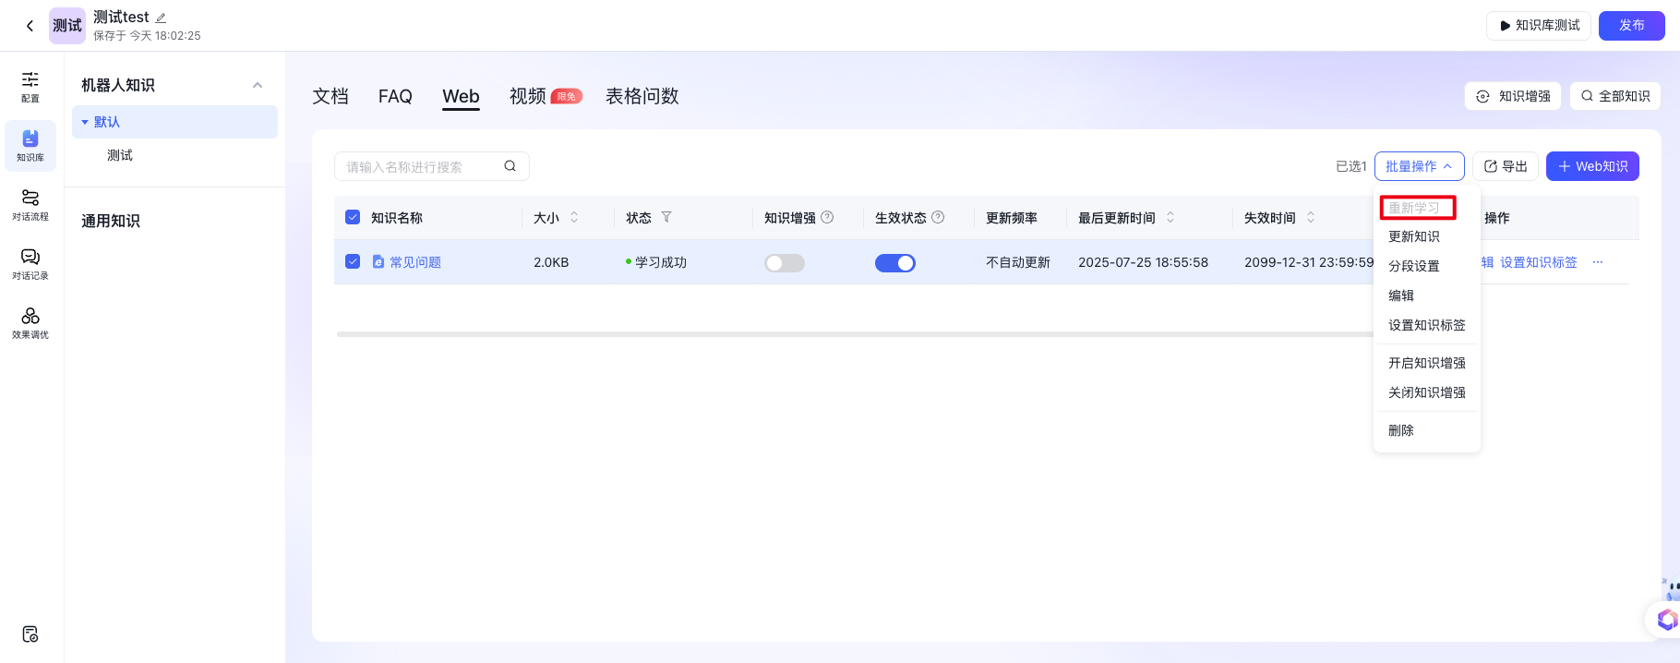The image size is (1680, 663).
Task: Disable the 生效状态 switch
Action: [894, 263]
